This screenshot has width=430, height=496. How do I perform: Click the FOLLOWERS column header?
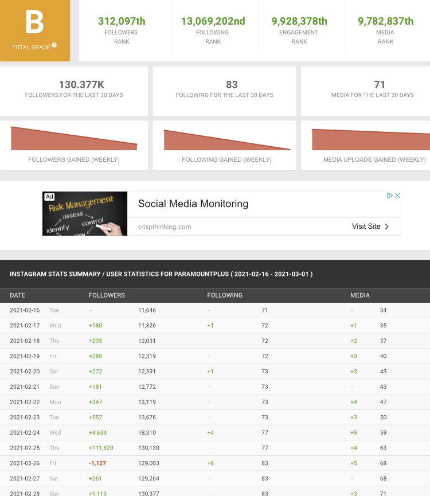pyautogui.click(x=107, y=295)
